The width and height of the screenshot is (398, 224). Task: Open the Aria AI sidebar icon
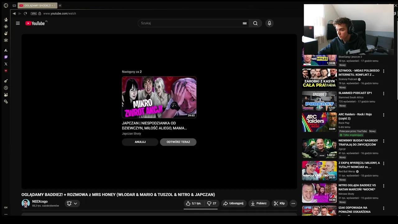(x=6, y=50)
